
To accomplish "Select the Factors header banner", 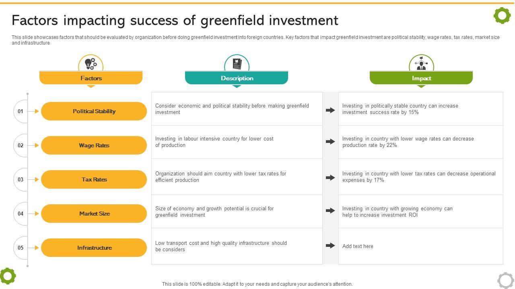I will (x=91, y=78).
